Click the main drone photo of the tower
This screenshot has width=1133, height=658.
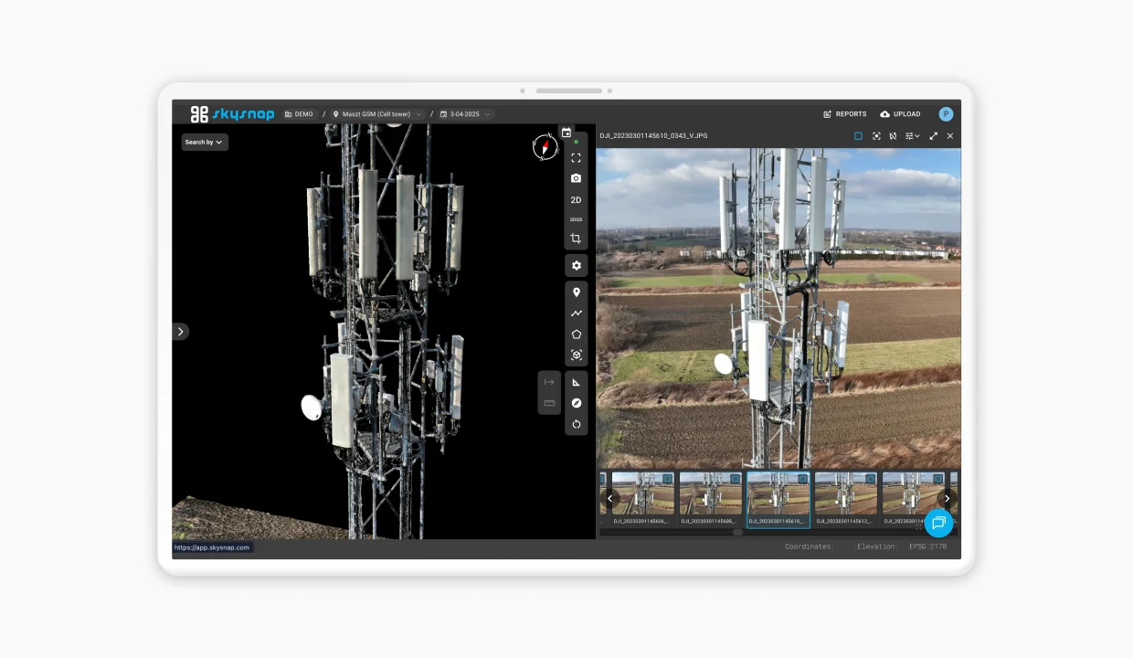(x=778, y=308)
